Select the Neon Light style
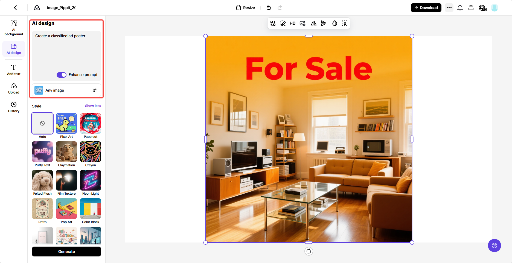Screen dimensions: 512x263 tap(90, 180)
